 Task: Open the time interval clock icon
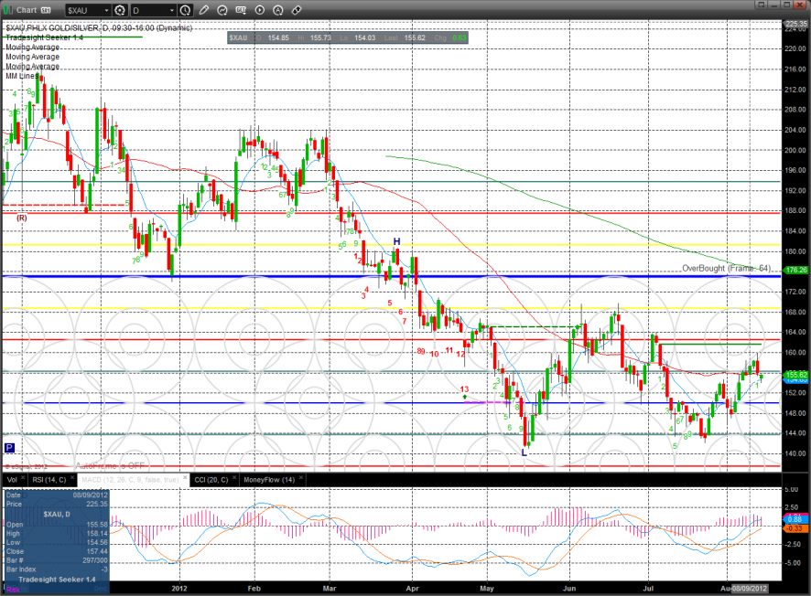pyautogui.click(x=186, y=10)
